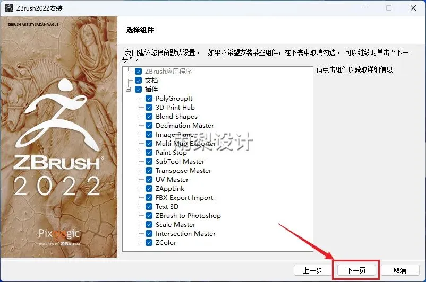Disable the FBX Export-Import checkbox
The width and height of the screenshot is (426, 282).
pyautogui.click(x=149, y=197)
